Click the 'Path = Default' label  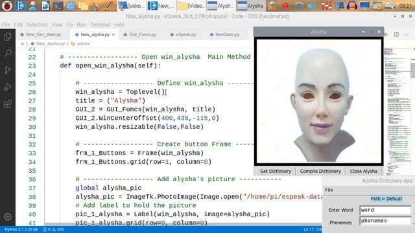pos(386,199)
